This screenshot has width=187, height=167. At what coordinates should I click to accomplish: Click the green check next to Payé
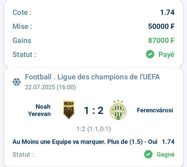pos(150,54)
